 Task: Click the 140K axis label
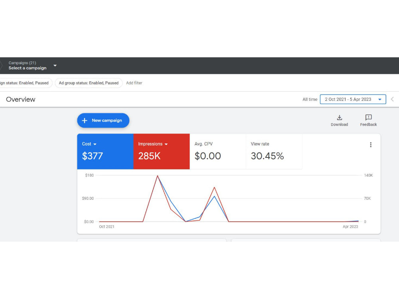tap(368, 175)
